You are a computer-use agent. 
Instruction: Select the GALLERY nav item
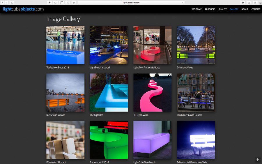(x=234, y=9)
